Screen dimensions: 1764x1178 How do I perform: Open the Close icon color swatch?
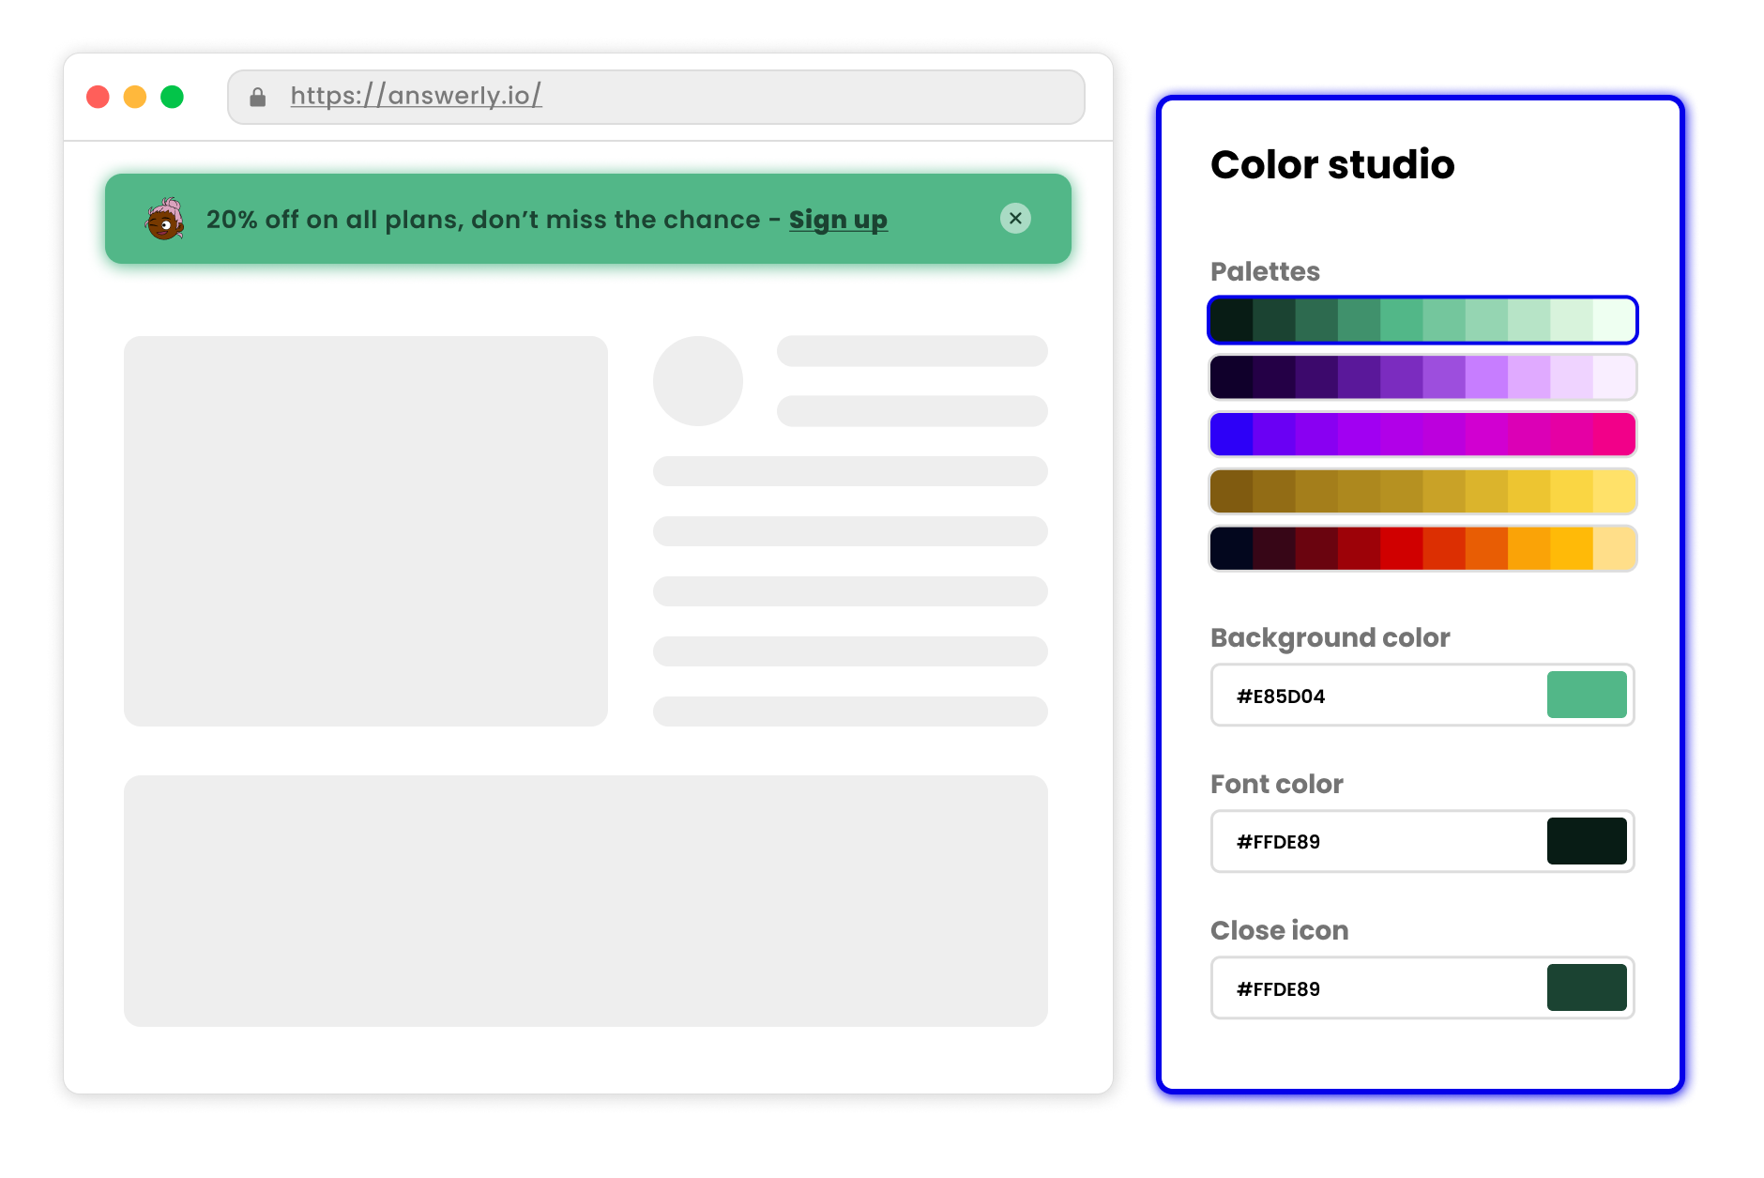(x=1586, y=987)
